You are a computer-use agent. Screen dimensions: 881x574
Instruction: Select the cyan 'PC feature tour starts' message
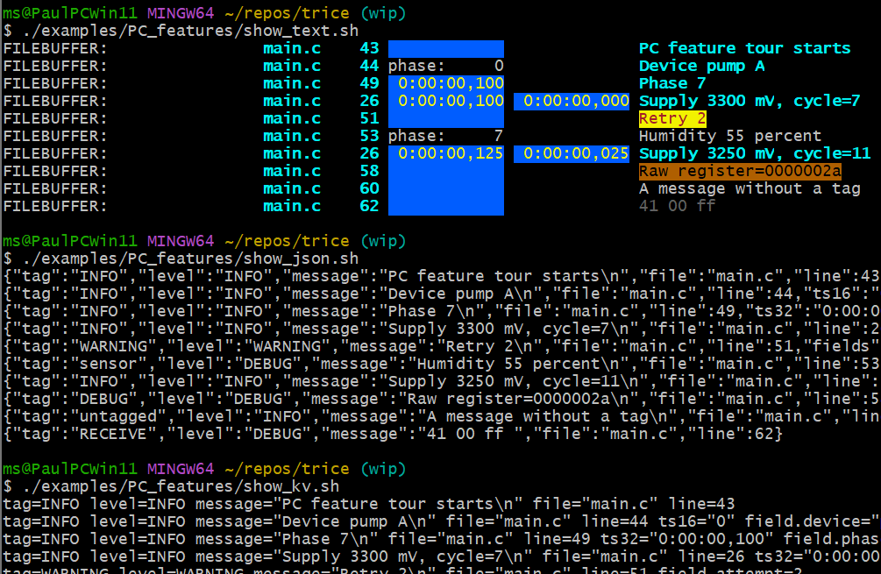[x=744, y=48]
